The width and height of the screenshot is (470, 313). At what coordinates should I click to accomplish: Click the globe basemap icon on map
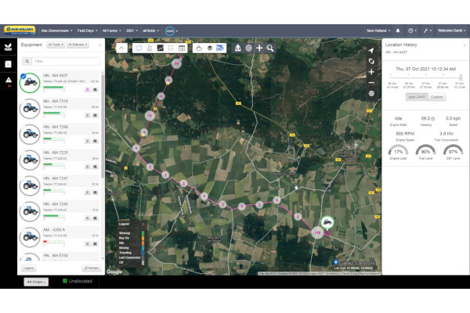click(x=371, y=93)
